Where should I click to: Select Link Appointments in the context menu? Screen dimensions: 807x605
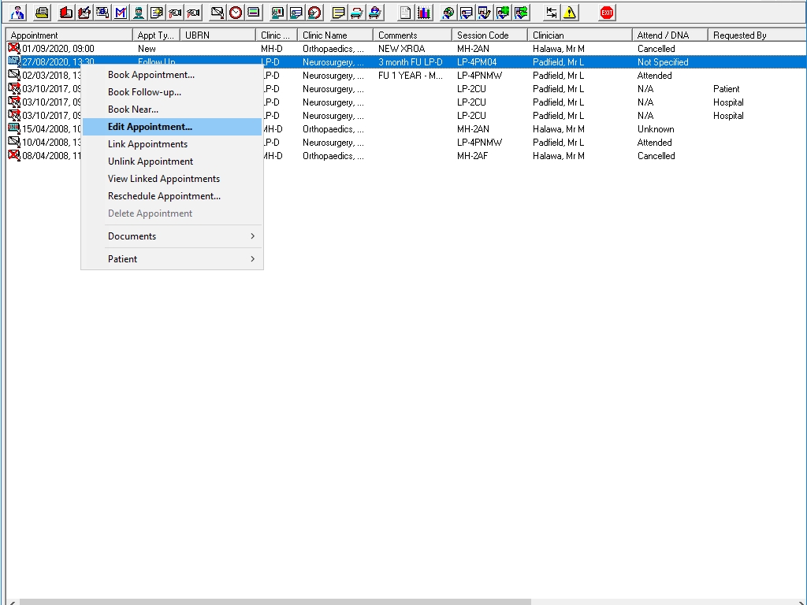pyautogui.click(x=172, y=144)
